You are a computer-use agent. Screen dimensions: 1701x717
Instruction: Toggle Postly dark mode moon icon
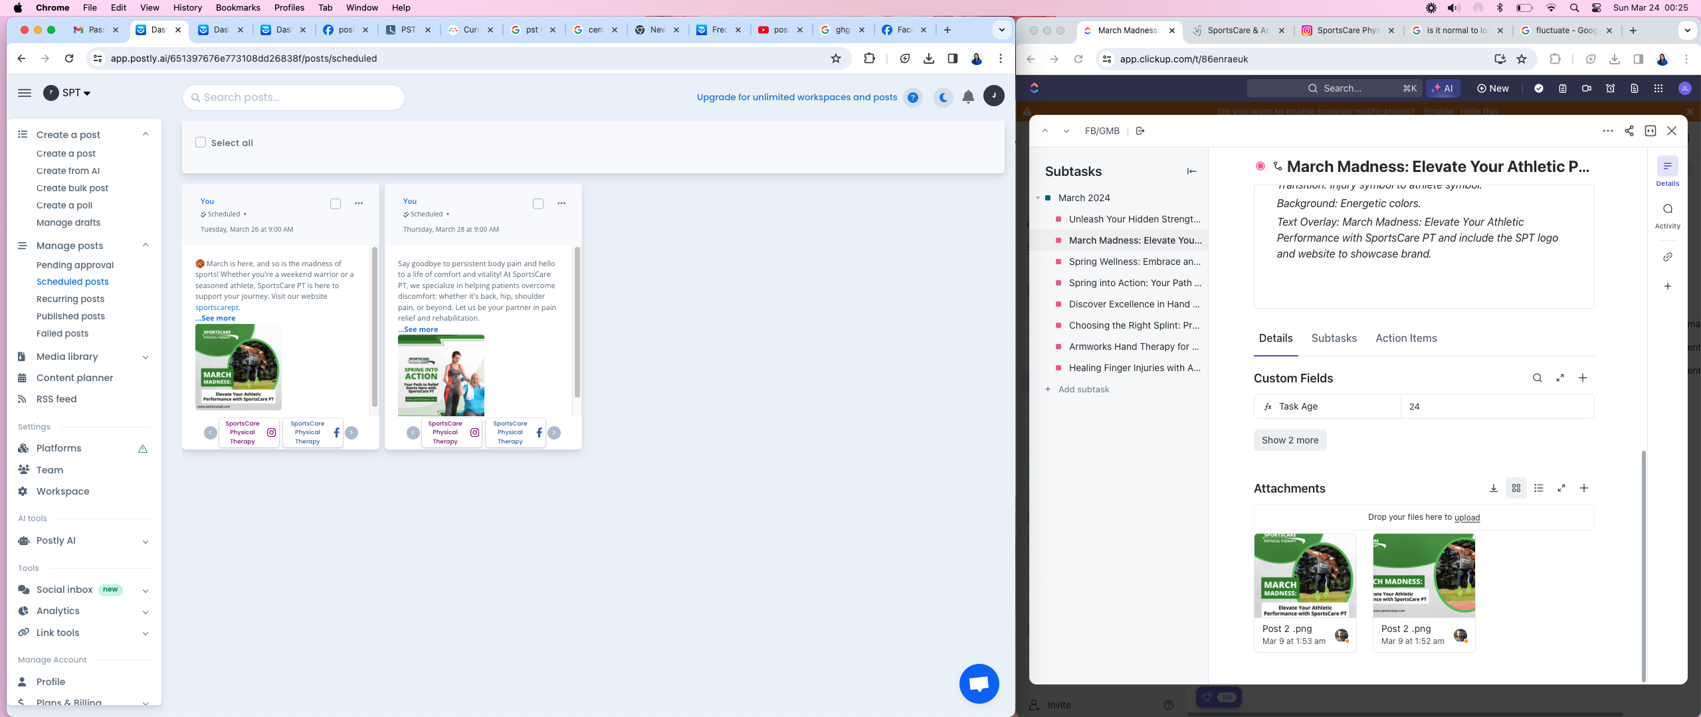(943, 98)
